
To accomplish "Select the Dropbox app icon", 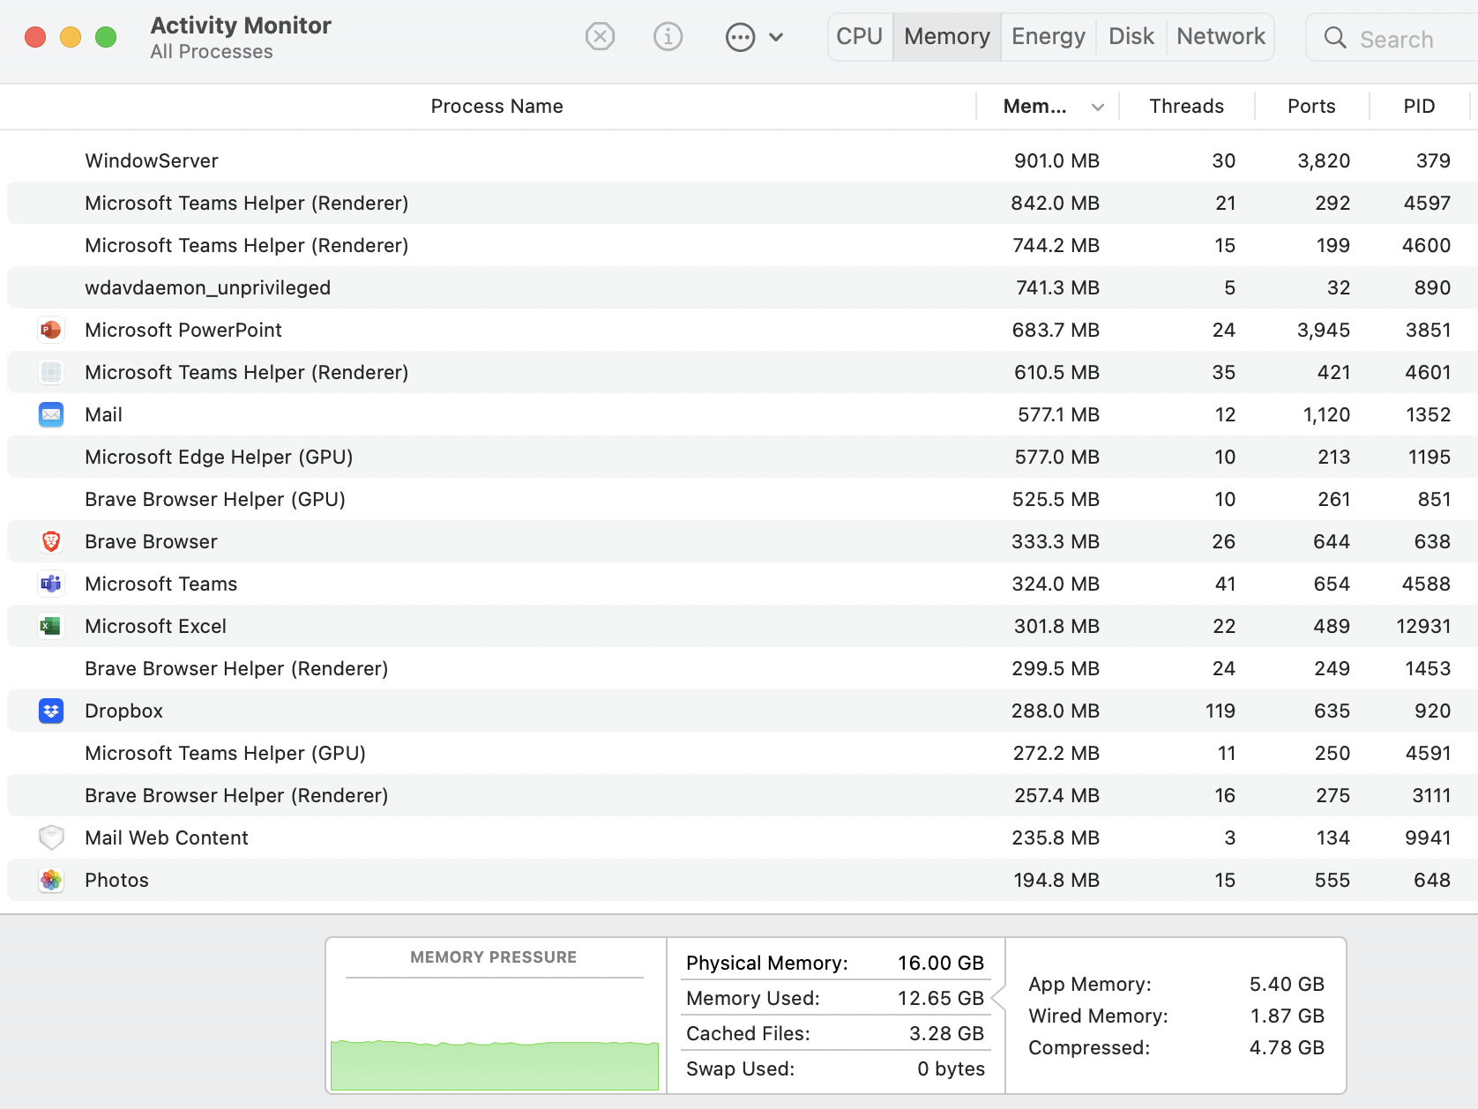I will (x=51, y=711).
